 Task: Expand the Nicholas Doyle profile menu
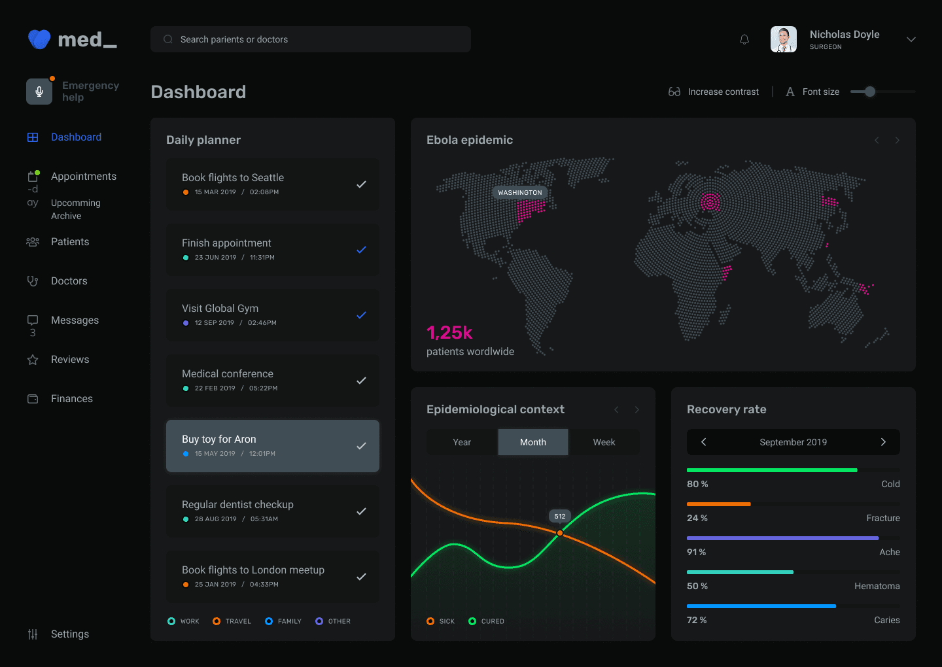(x=911, y=39)
